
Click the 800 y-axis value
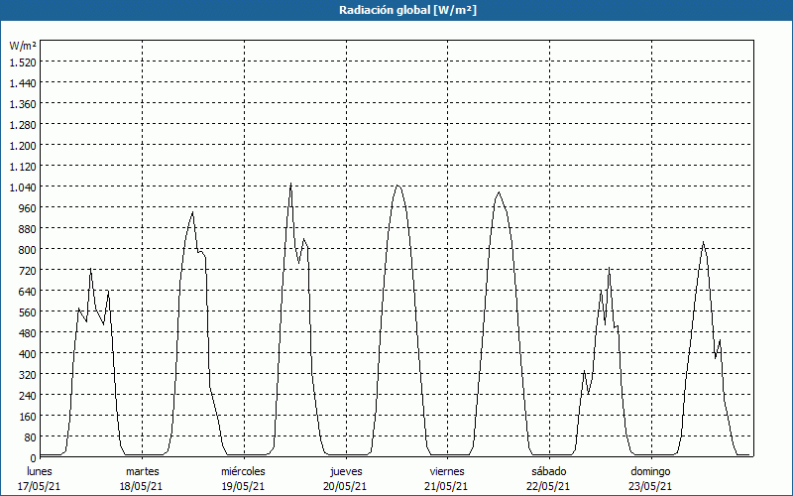(27, 250)
